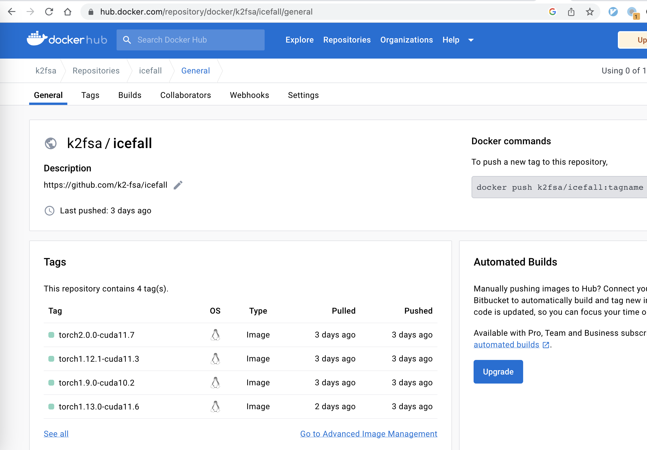Open Repositories in the top navigation
The height and width of the screenshot is (450, 647).
click(x=347, y=40)
